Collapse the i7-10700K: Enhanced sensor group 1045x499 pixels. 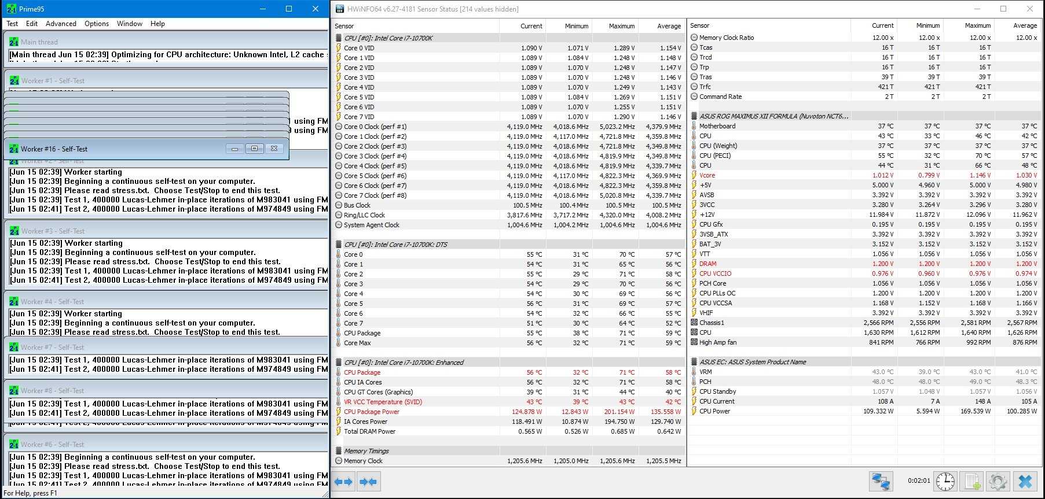pos(339,363)
